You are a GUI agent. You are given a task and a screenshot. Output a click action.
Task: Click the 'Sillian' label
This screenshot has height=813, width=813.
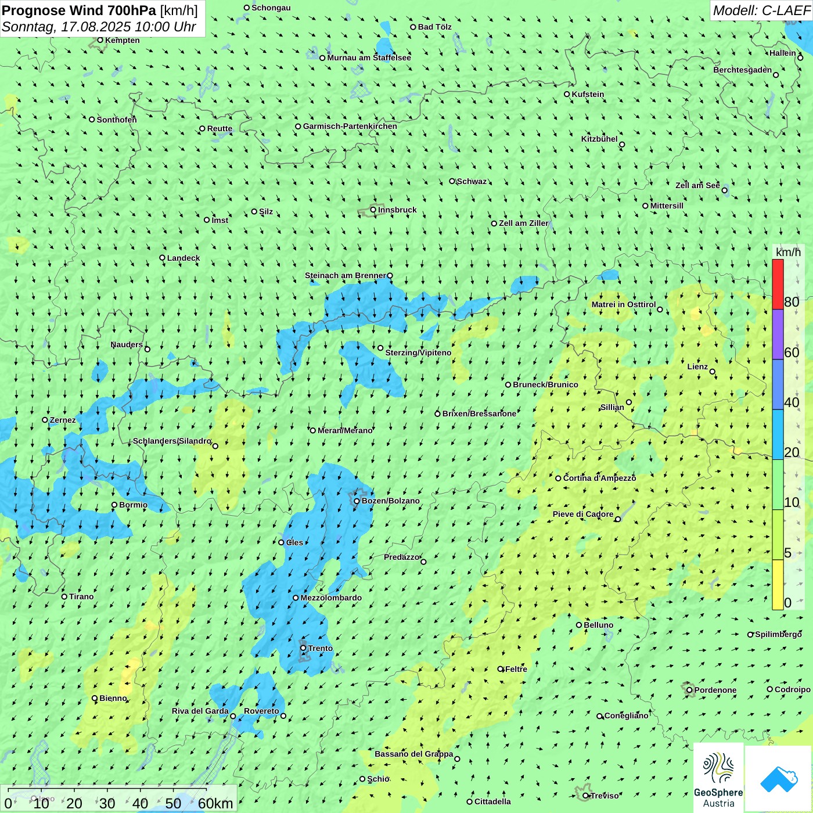612,407
